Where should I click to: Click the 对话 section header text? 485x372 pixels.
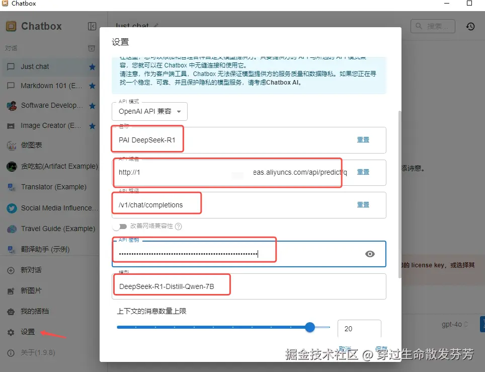[11, 48]
